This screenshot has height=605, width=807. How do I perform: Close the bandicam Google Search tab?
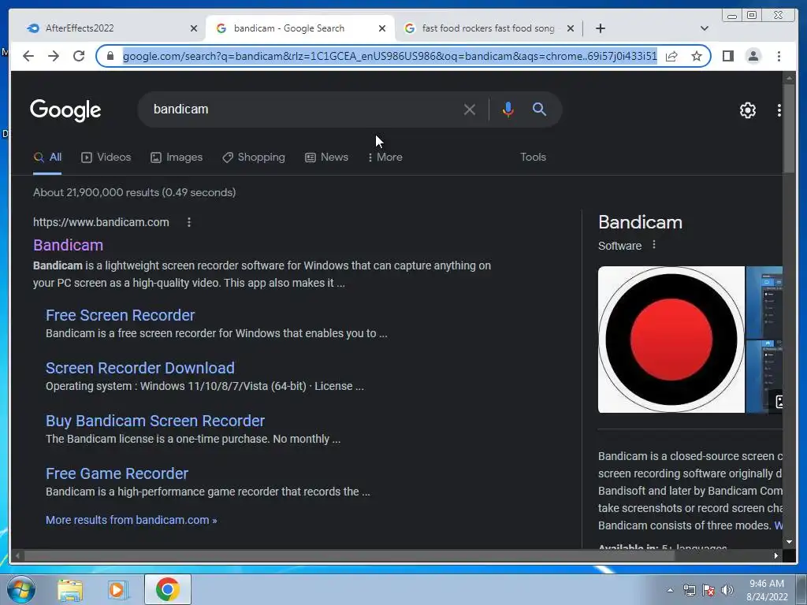(x=382, y=28)
